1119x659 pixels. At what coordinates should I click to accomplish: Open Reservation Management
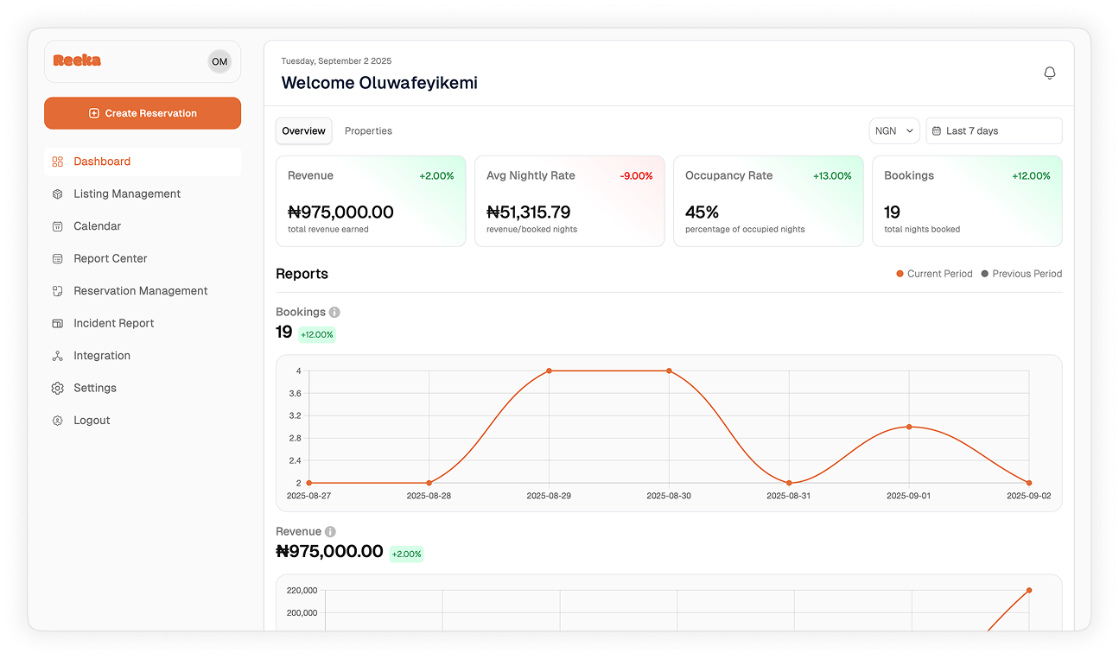point(140,290)
